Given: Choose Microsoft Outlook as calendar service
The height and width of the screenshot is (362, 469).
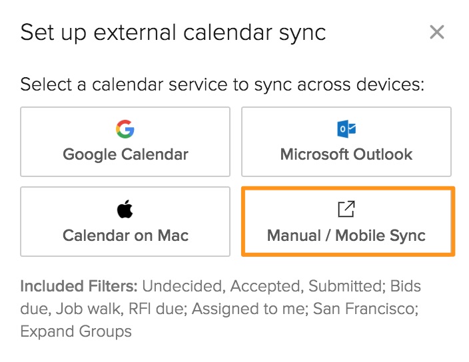Looking at the screenshot, I should [346, 141].
